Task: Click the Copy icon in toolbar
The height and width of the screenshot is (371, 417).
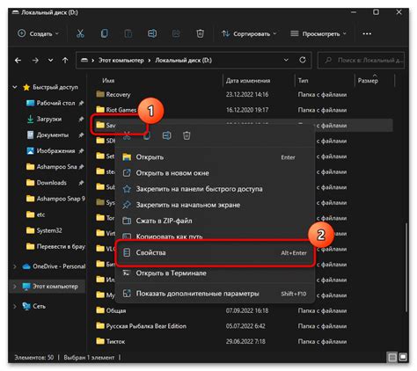Action: click(104, 33)
